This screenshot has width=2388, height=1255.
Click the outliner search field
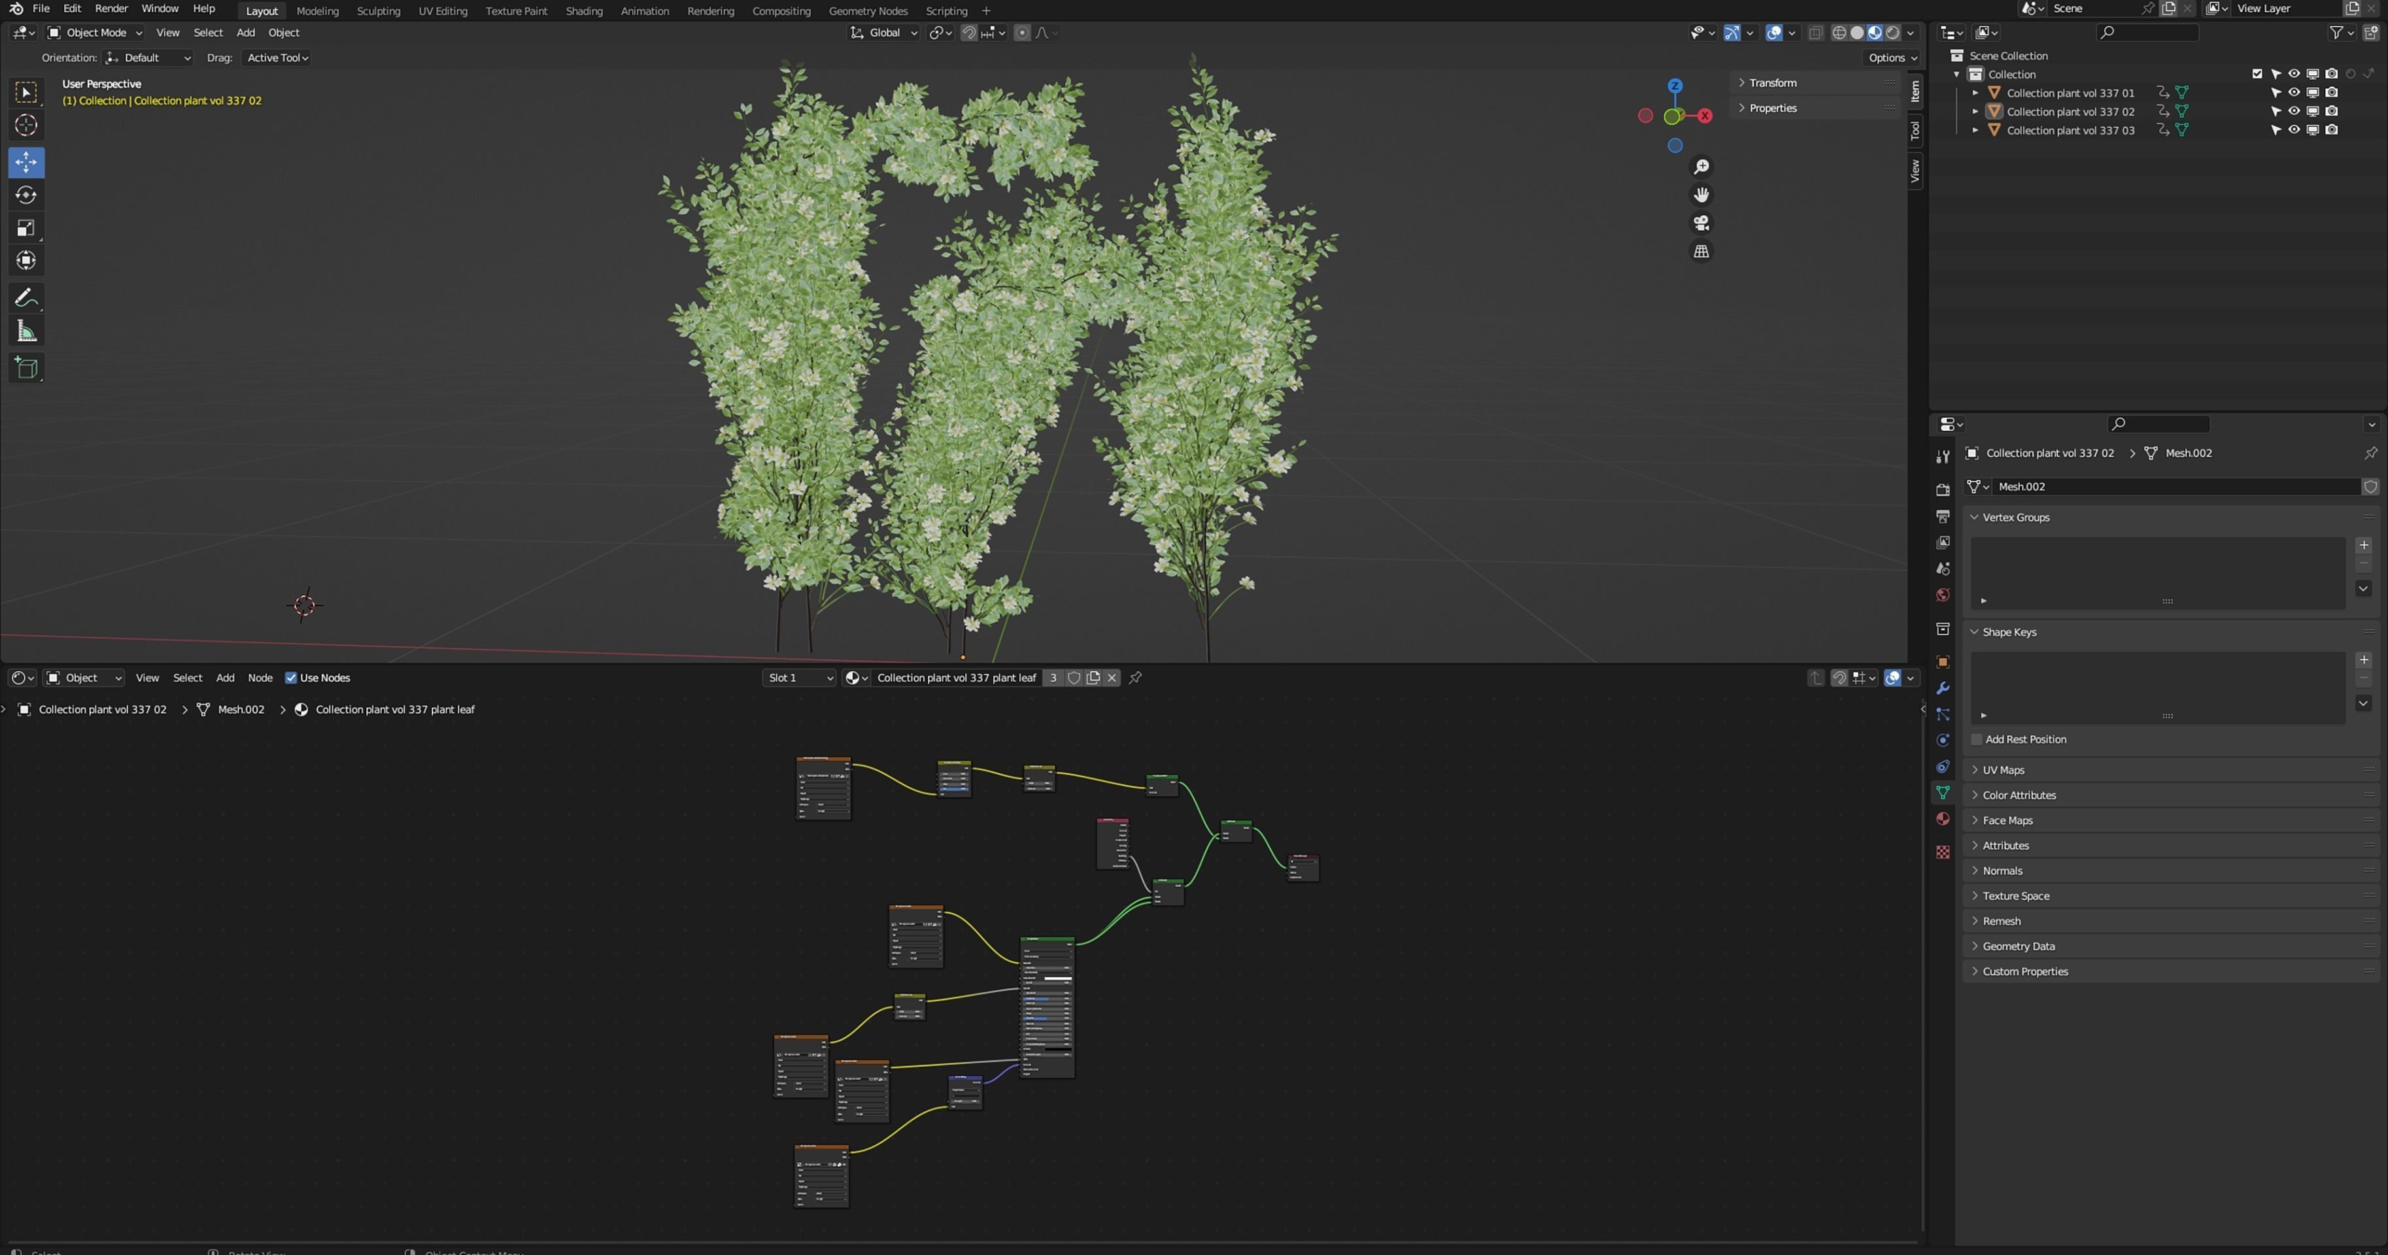pos(2147,33)
